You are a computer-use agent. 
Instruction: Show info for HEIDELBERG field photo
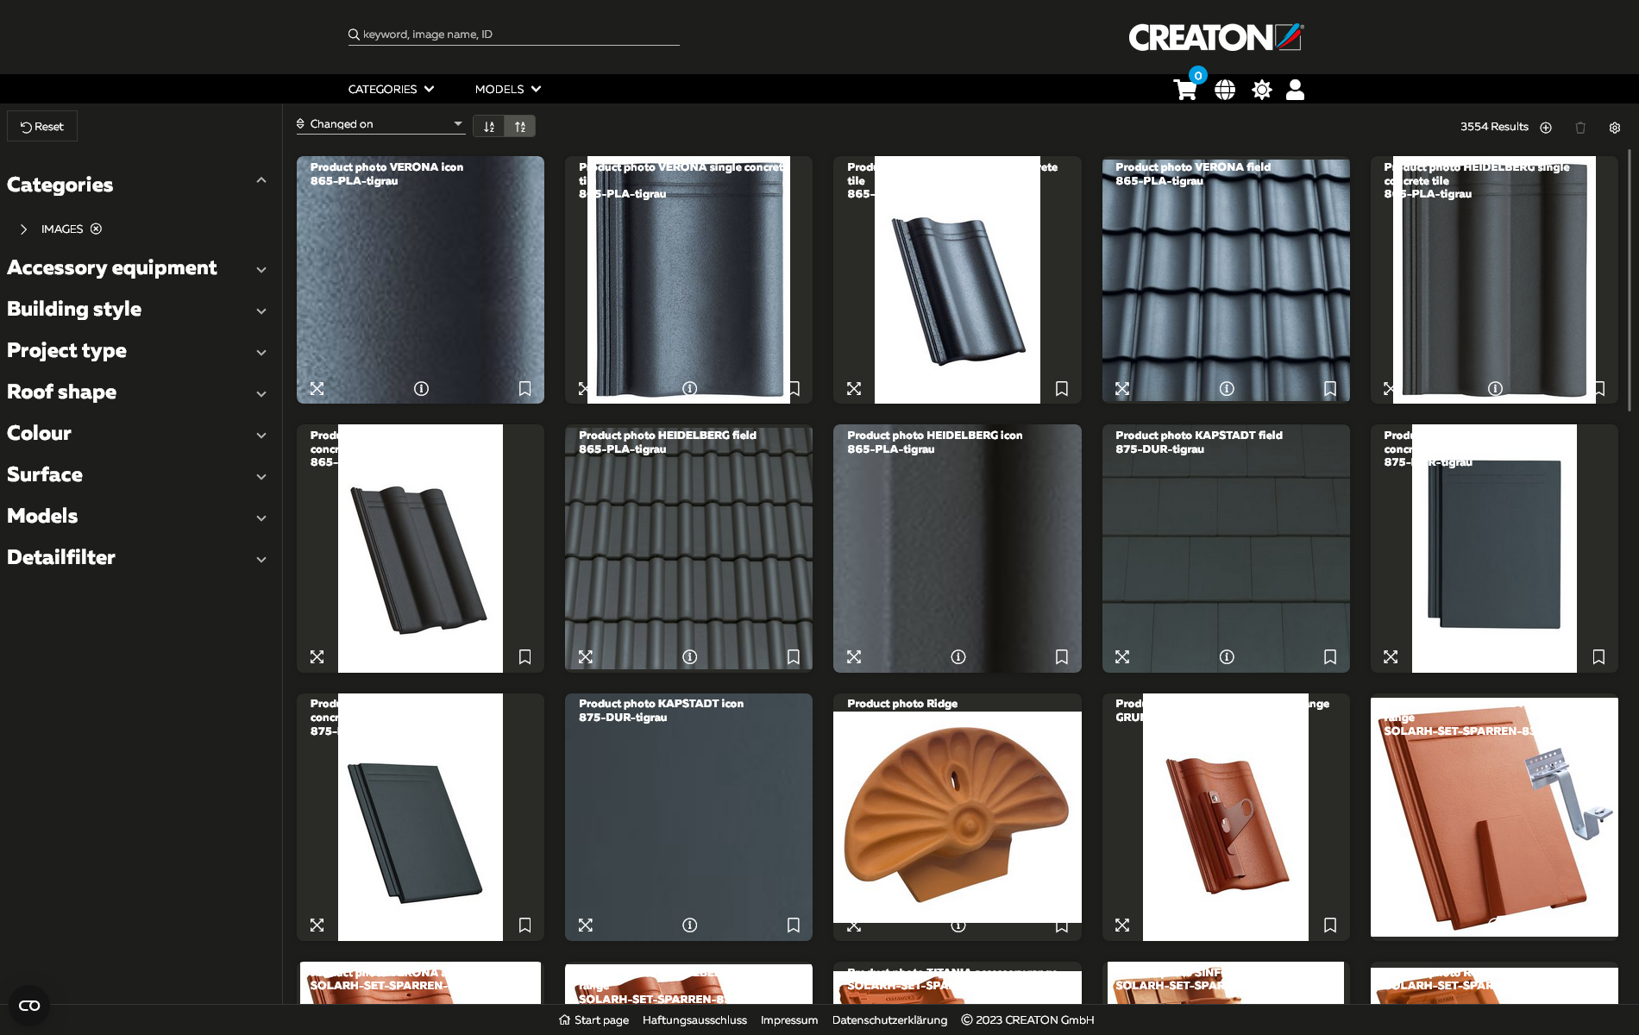click(x=690, y=657)
